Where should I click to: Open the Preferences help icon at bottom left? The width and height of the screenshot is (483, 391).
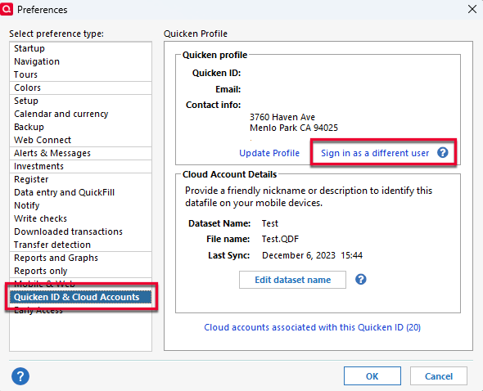20,376
